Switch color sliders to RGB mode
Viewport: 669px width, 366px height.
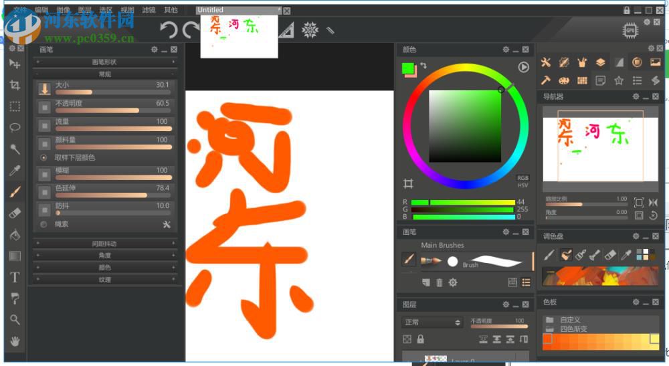pyautogui.click(x=522, y=178)
